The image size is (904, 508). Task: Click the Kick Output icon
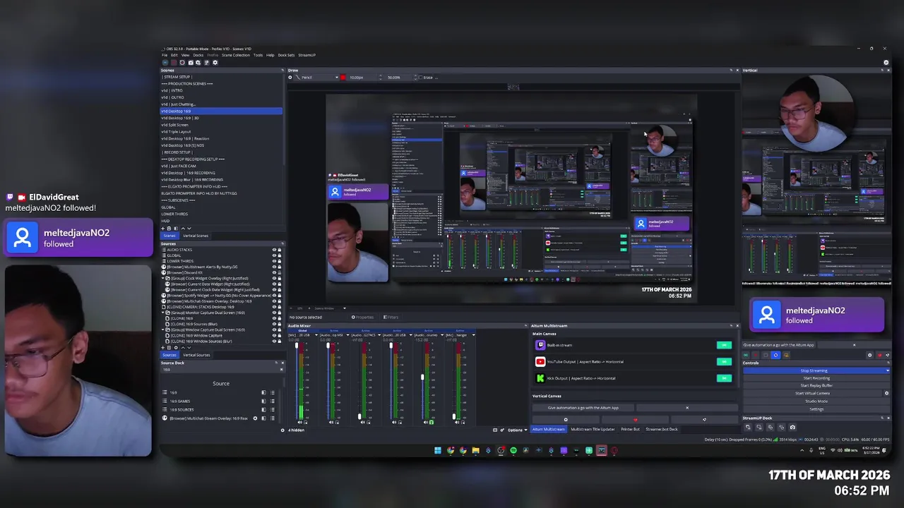[x=540, y=378]
